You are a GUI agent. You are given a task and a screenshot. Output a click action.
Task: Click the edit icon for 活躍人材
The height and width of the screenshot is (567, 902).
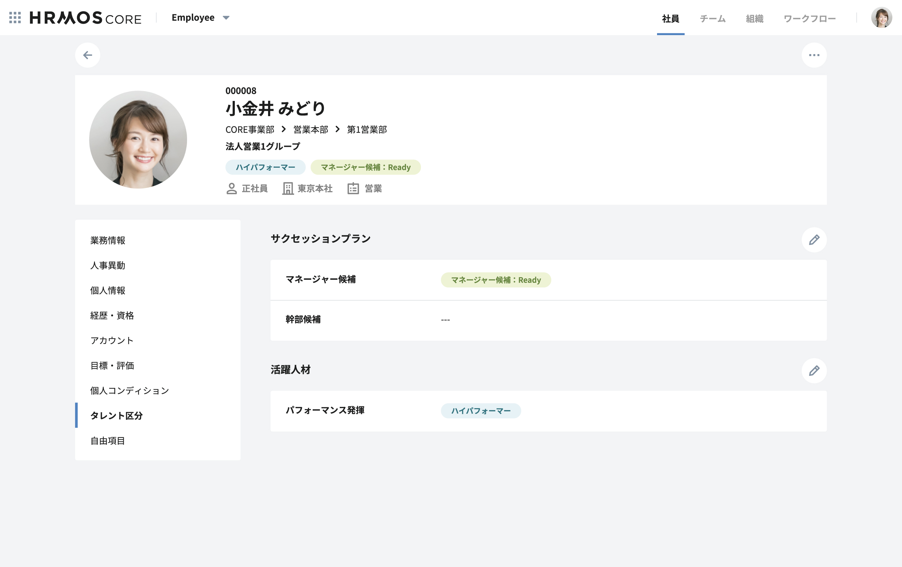point(814,371)
